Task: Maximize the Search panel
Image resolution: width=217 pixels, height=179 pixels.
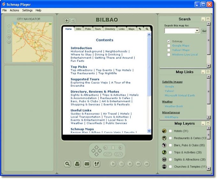Action: (x=208, y=19)
